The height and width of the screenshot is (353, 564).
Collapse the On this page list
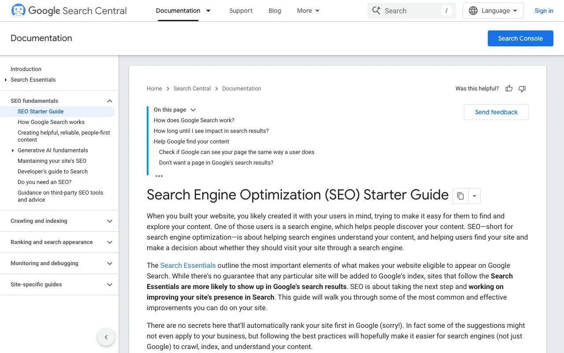193,110
